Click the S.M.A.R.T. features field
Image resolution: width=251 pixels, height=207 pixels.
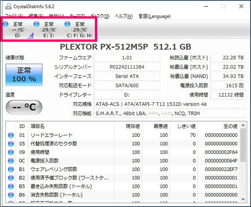pyautogui.click(x=169, y=113)
